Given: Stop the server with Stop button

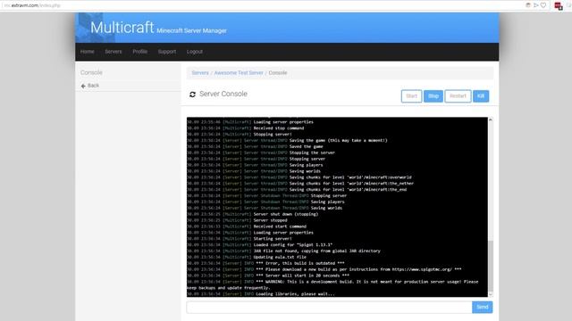Looking at the screenshot, I should click(433, 96).
